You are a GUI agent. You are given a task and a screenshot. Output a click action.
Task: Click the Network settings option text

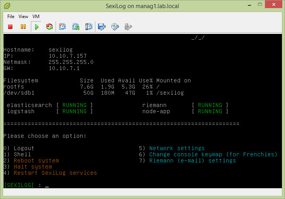177,148
